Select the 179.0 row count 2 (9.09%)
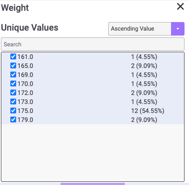 pos(144,120)
